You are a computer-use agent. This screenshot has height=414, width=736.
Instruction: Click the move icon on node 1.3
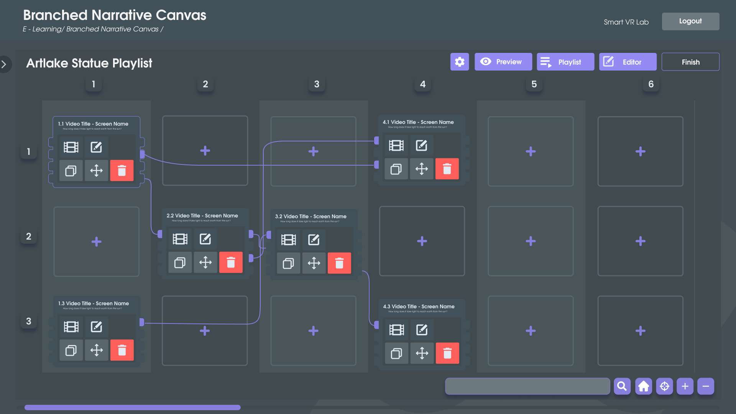pyautogui.click(x=96, y=350)
